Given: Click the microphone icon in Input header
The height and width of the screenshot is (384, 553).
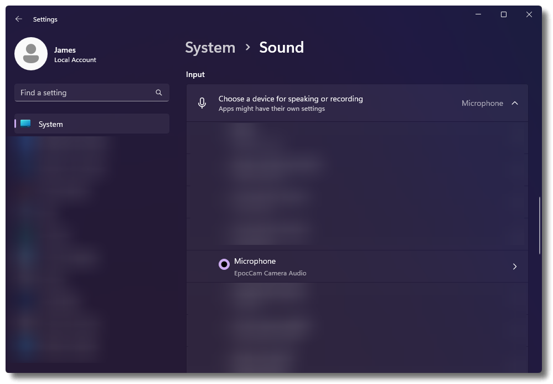Looking at the screenshot, I should point(202,103).
